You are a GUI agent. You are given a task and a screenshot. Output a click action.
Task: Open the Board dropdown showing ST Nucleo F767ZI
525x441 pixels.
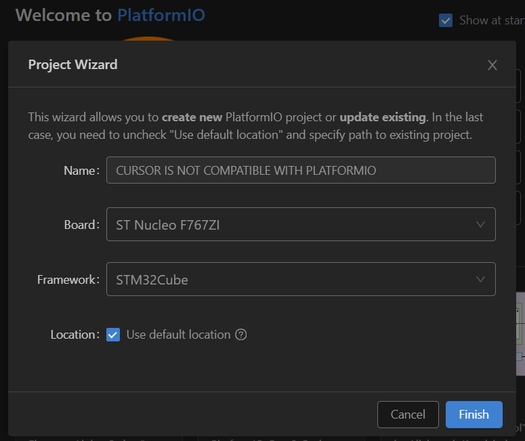pyautogui.click(x=301, y=224)
